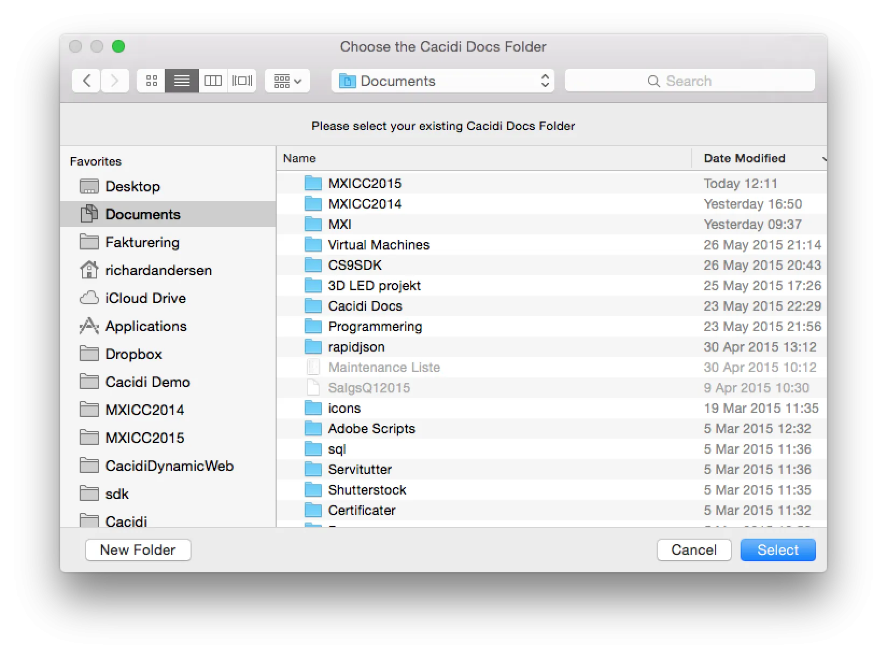Image resolution: width=887 pixels, height=658 pixels.
Task: Switch to list view
Action: [x=182, y=81]
